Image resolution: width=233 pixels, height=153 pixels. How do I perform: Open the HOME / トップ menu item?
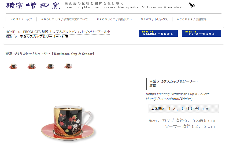21,20
